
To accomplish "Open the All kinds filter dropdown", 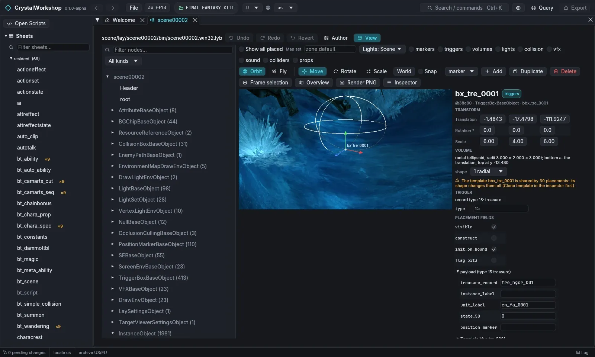I will coord(123,61).
